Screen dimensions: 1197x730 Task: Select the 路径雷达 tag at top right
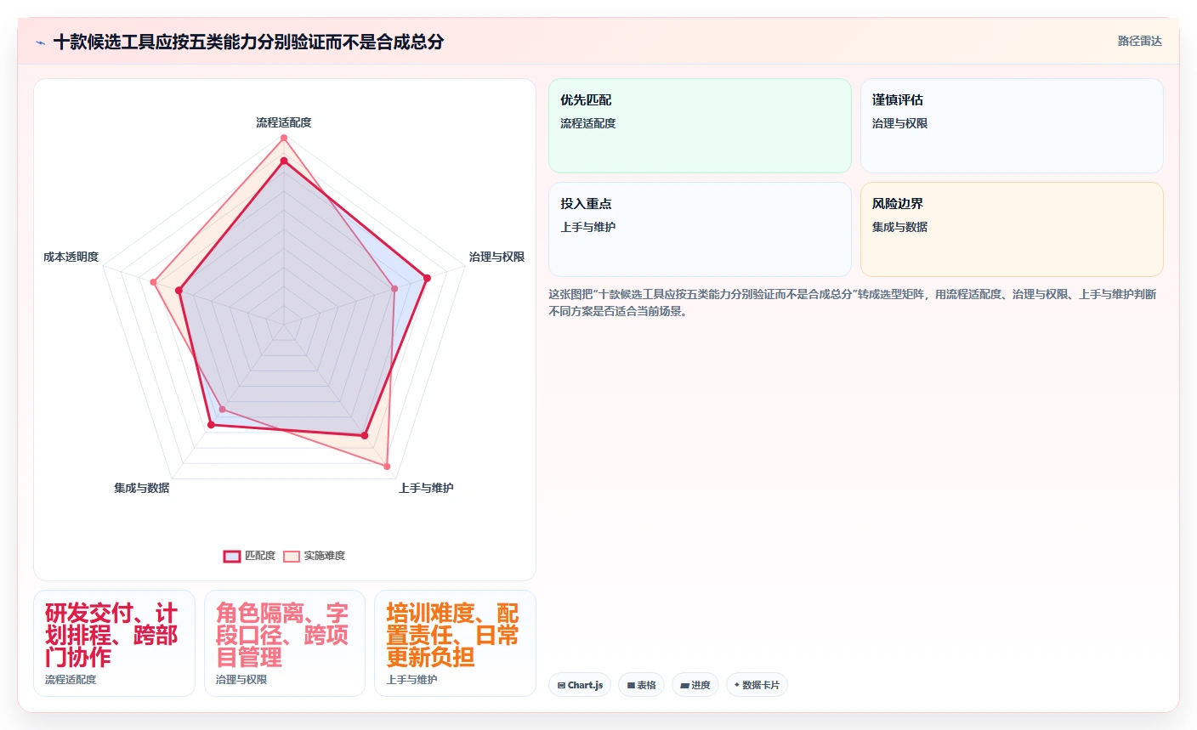coord(1139,41)
